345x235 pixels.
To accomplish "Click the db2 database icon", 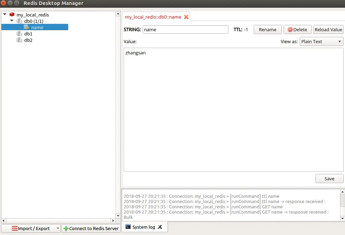I will [x=19, y=40].
